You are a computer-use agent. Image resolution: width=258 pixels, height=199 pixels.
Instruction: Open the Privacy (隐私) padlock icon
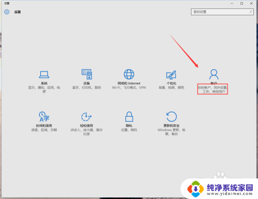[x=129, y=117]
